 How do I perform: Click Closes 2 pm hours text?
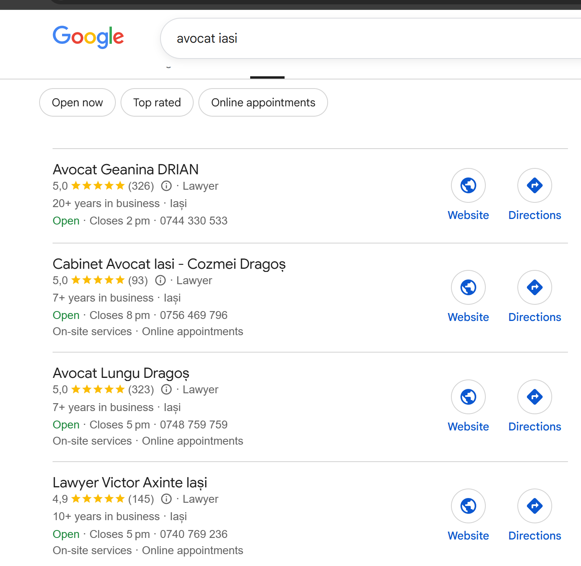point(120,221)
